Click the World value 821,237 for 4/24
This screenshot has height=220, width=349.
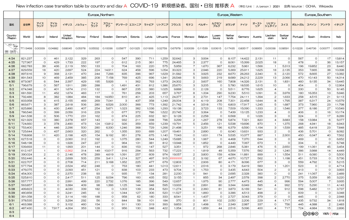[x=26, y=58]
